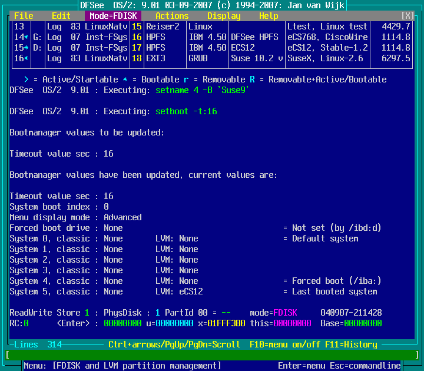Click the DFSee OS/2 9.01 title text
424x371 pixels.
212,5
